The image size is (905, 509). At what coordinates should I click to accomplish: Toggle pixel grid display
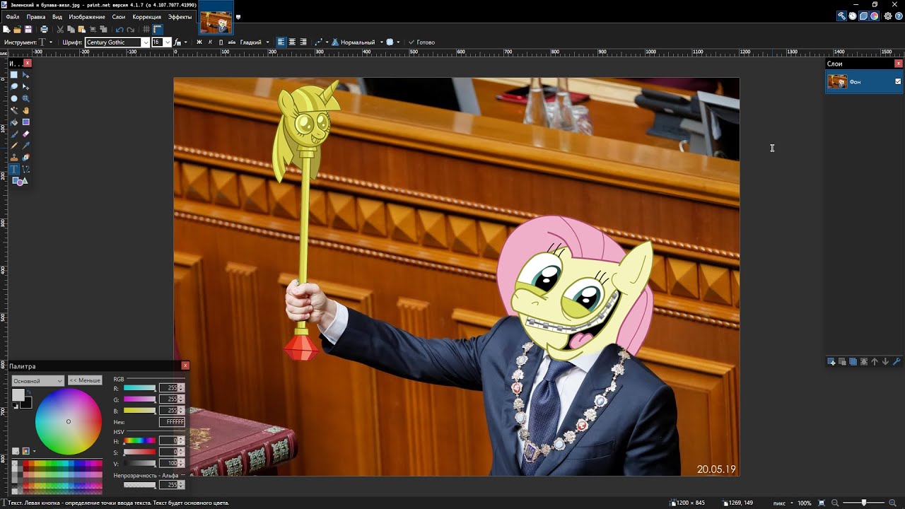pos(146,29)
